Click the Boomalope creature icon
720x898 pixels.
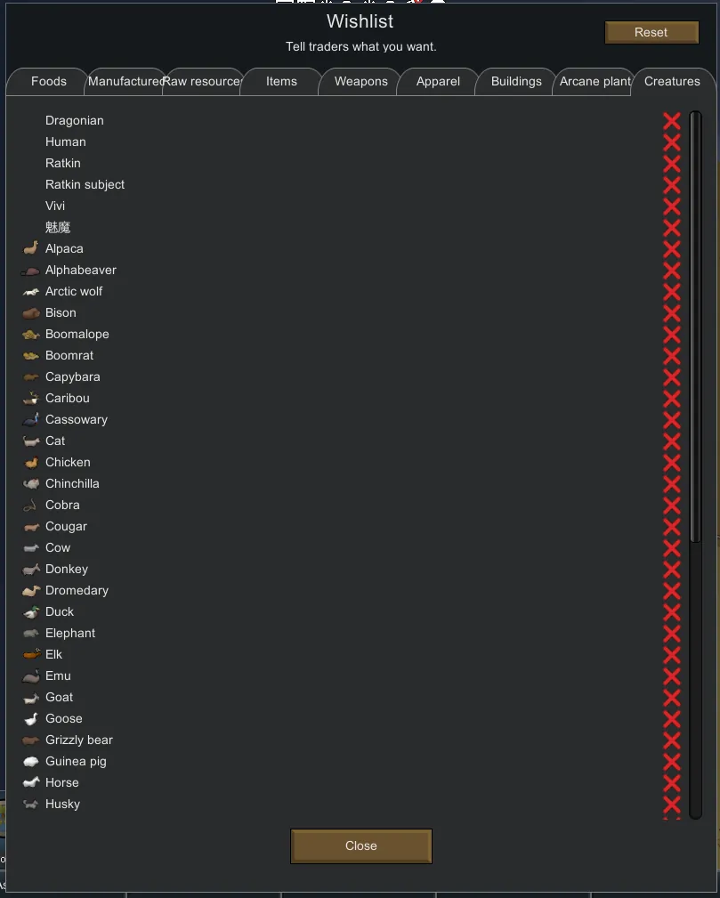coord(31,335)
